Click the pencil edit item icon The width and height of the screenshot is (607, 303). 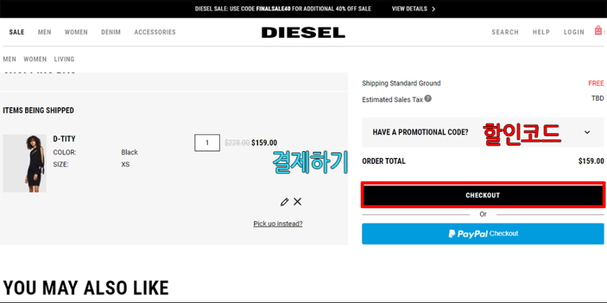[x=285, y=202]
